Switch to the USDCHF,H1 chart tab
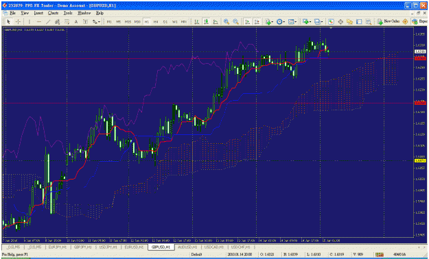This screenshot has height=259, width=429. 240,247
